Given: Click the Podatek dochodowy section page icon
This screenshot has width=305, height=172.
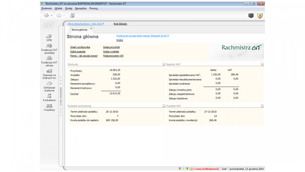Looking at the screenshot, I should pos(164,106).
